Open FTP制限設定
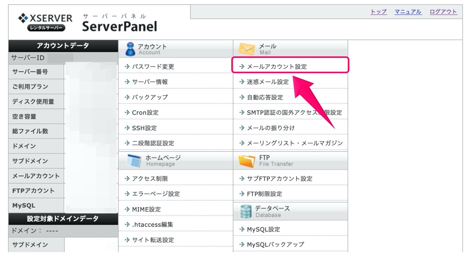The width and height of the screenshot is (472, 264). [x=264, y=194]
